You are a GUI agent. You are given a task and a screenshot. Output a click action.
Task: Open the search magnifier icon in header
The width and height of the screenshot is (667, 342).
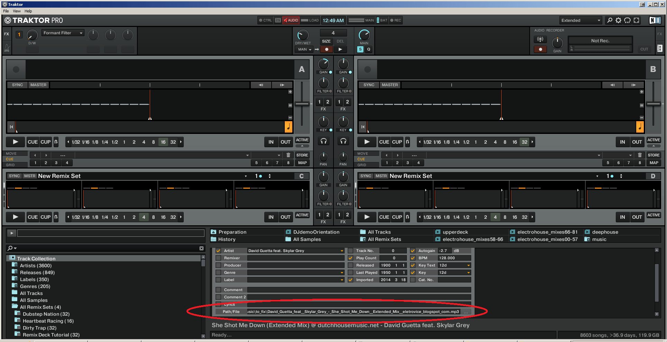pyautogui.click(x=610, y=20)
